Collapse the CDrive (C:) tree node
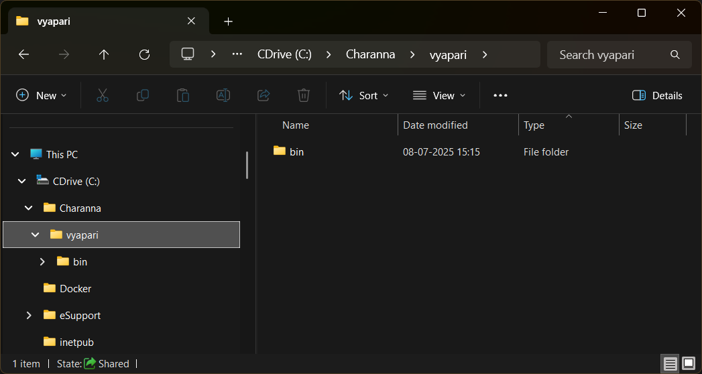Screen dimensions: 702x374 pyautogui.click(x=22, y=181)
